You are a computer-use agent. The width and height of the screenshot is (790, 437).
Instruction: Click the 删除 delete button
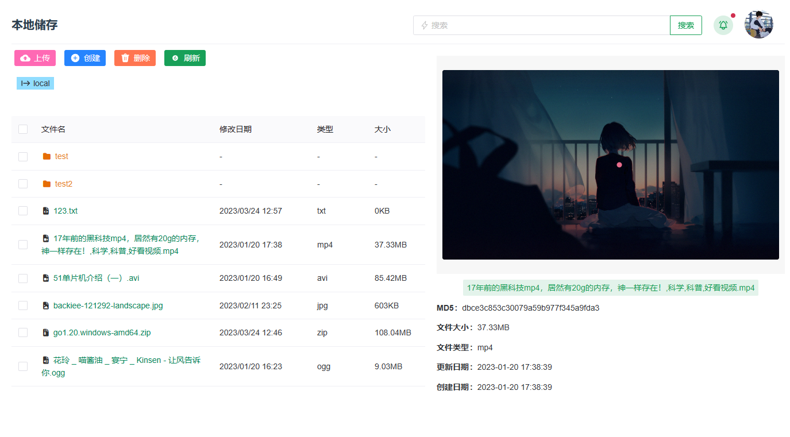135,58
